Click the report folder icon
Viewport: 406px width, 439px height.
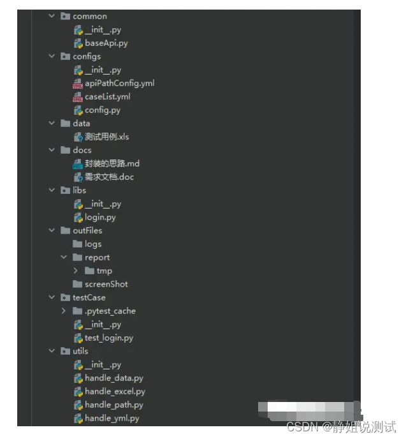tap(78, 257)
